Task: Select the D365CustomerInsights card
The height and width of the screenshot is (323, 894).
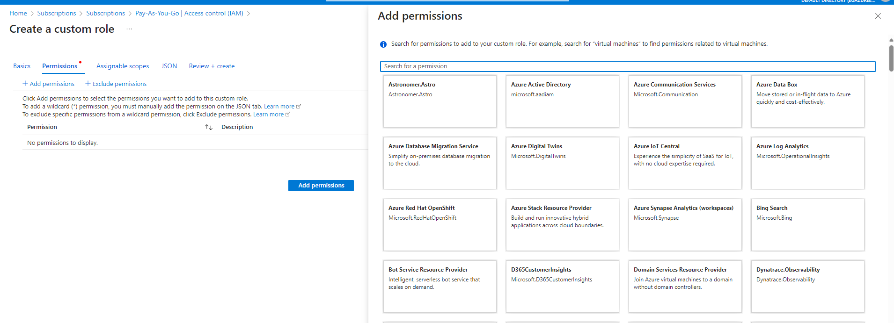Action: pos(563,287)
